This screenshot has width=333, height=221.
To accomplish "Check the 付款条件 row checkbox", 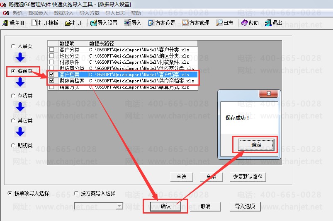I will click(51, 62).
